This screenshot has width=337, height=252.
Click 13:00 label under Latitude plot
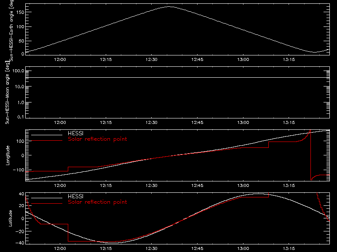(x=243, y=249)
